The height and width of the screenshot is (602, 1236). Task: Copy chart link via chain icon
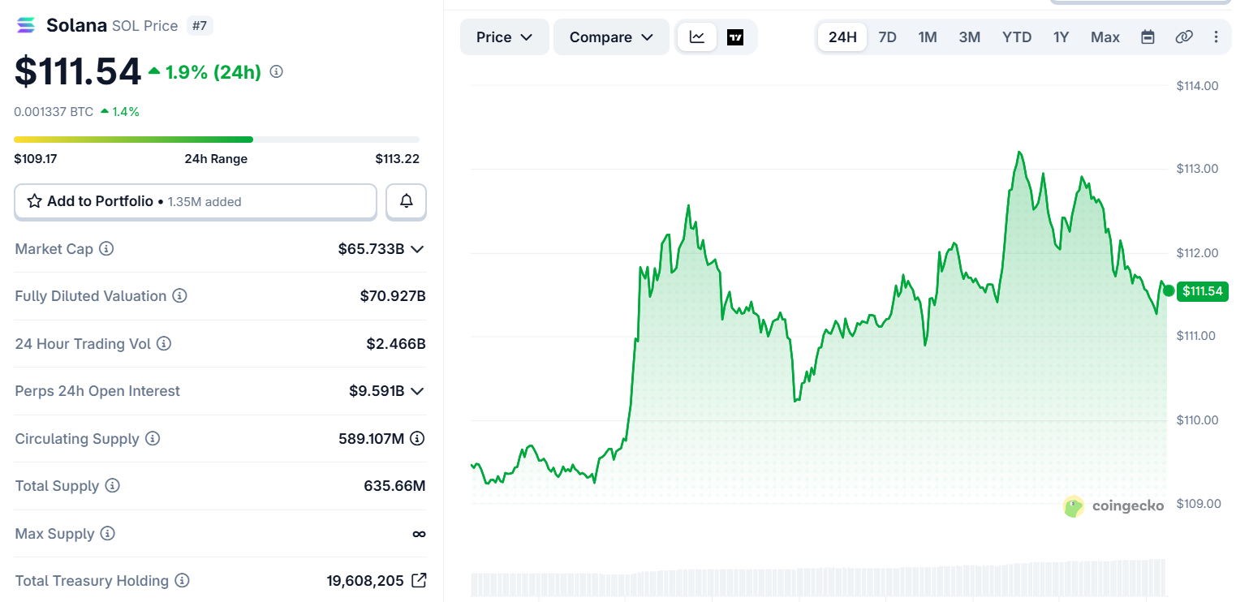tap(1184, 37)
